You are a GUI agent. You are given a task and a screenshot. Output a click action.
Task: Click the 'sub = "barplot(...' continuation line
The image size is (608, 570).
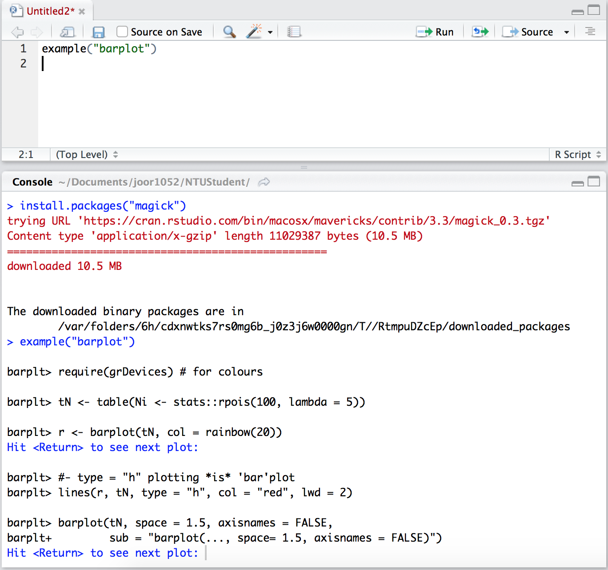[224, 538]
